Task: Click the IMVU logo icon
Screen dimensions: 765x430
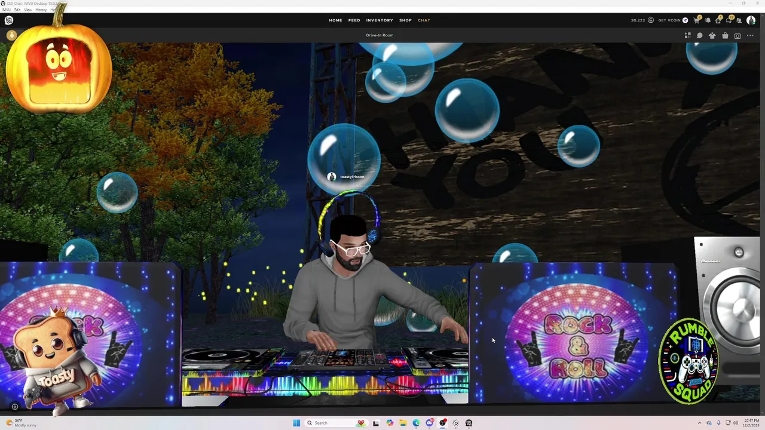Action: (x=9, y=20)
